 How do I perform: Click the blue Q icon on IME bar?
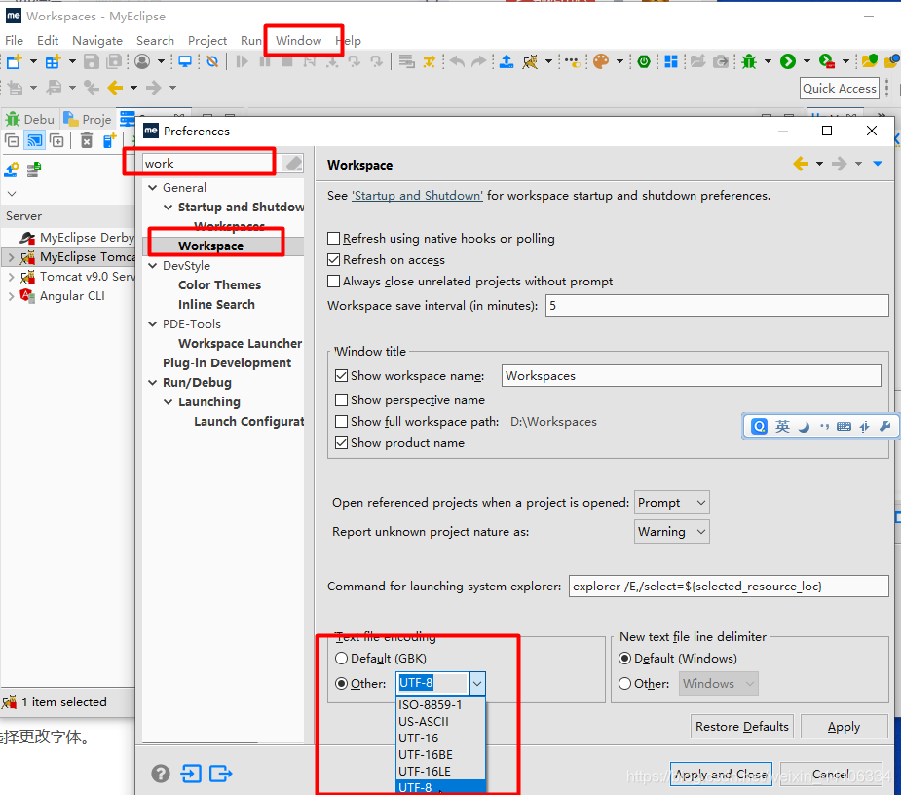pos(759,426)
